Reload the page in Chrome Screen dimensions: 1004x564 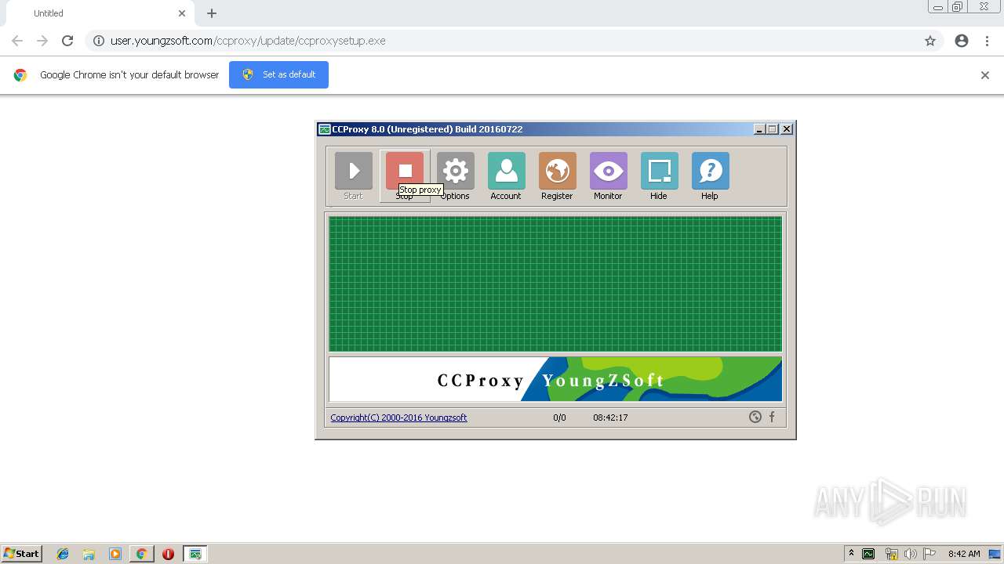click(67, 41)
